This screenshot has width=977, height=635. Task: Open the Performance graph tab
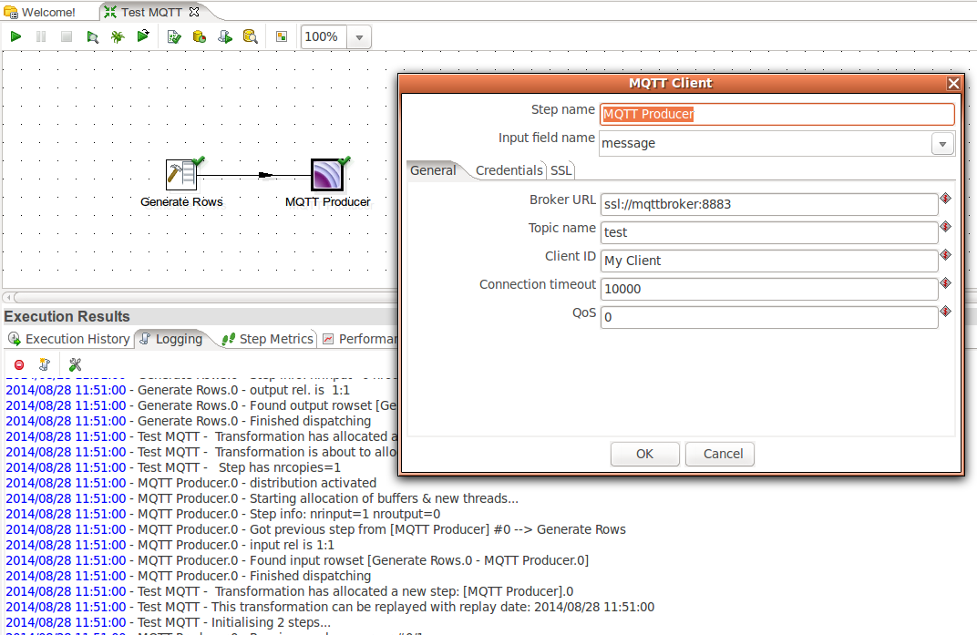(x=359, y=339)
